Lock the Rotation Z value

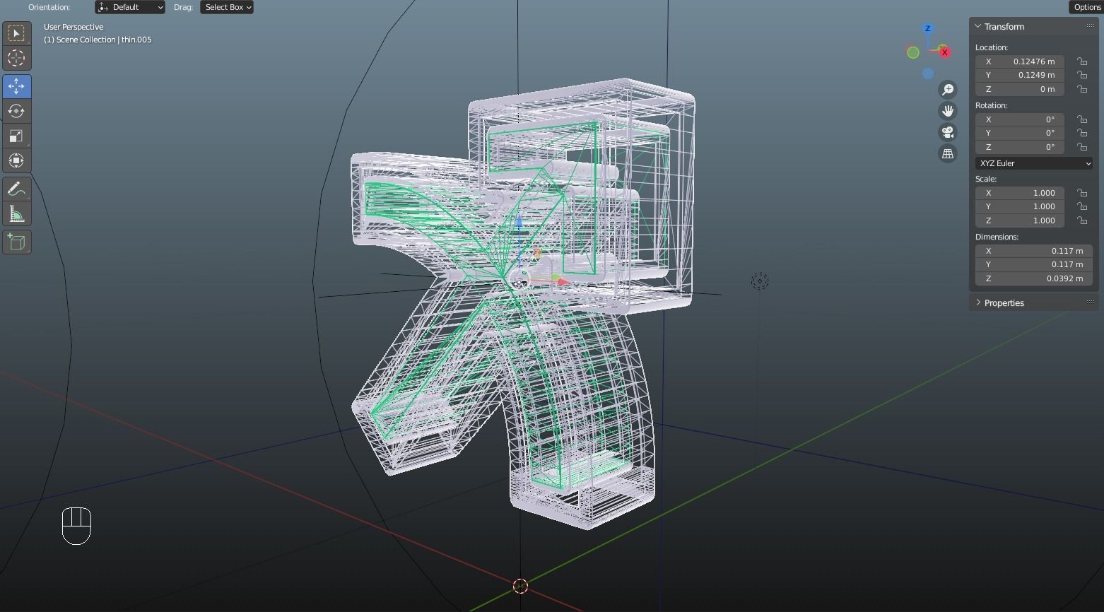(1082, 147)
